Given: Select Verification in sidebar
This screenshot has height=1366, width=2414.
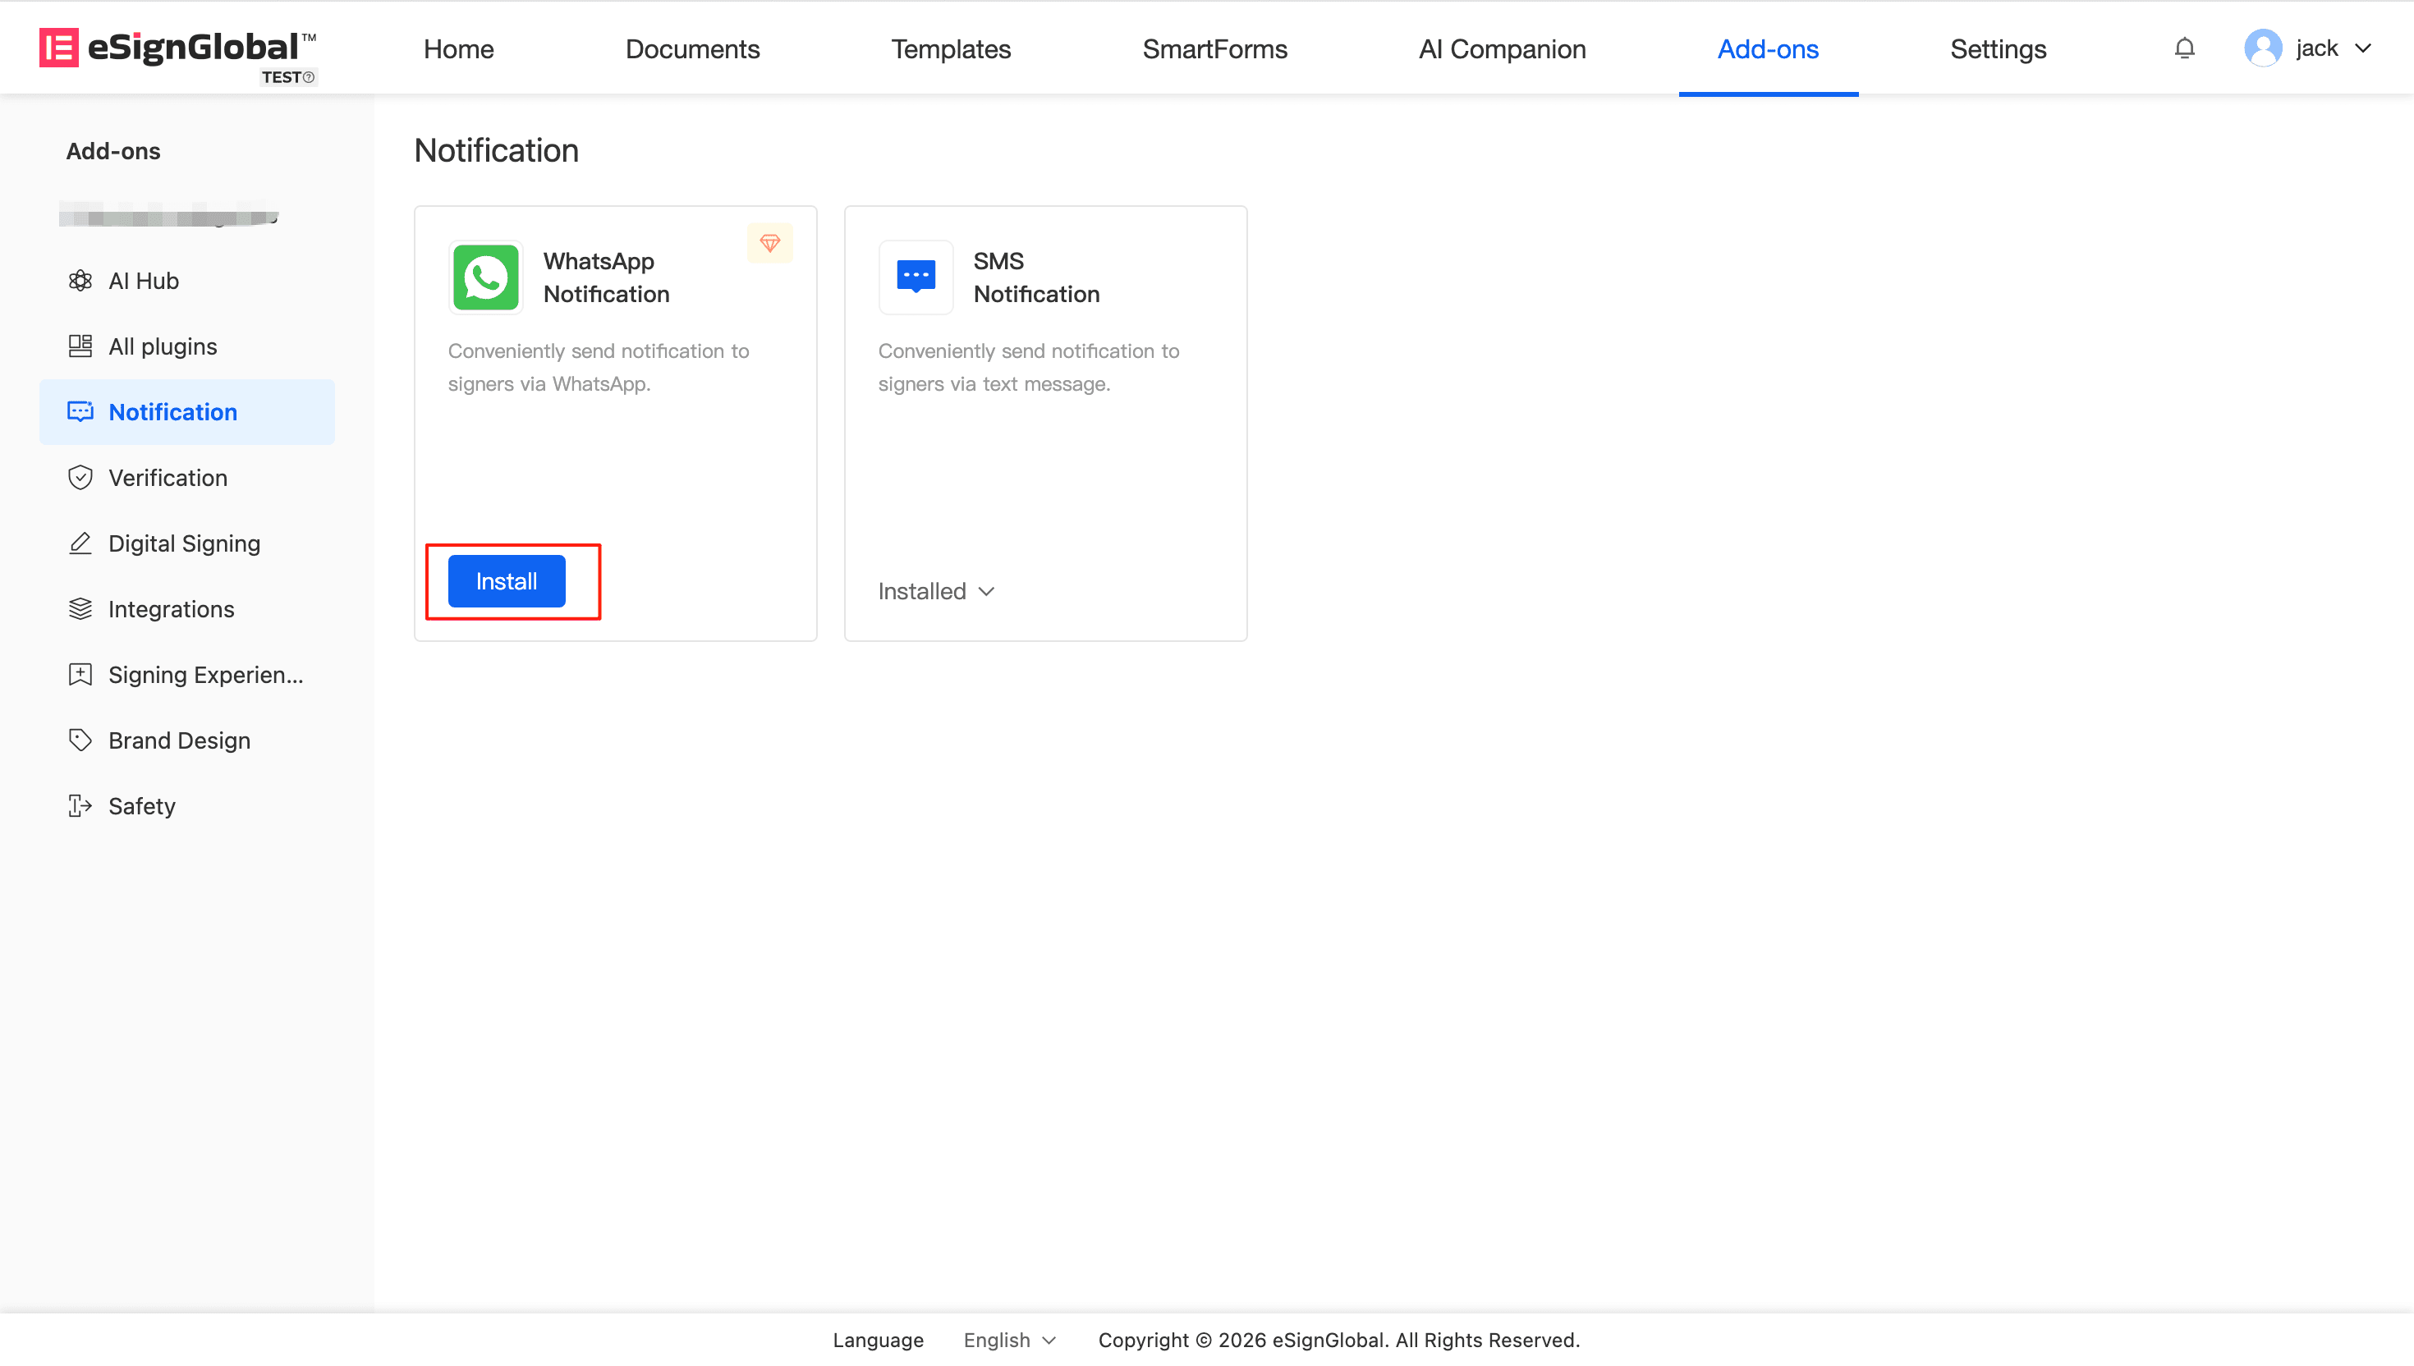Looking at the screenshot, I should 167,478.
